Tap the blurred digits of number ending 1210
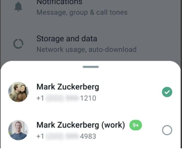Image resolution: width=182 pixels, height=150 pixels. coord(62,98)
